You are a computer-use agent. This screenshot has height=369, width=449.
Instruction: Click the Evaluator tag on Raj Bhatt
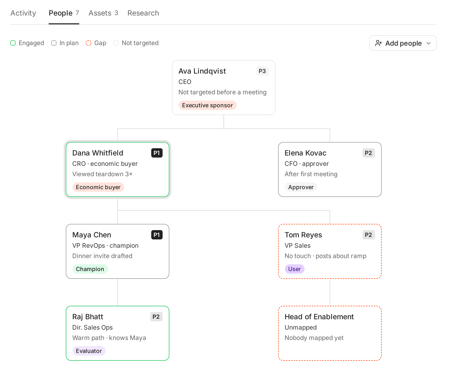[89, 351]
